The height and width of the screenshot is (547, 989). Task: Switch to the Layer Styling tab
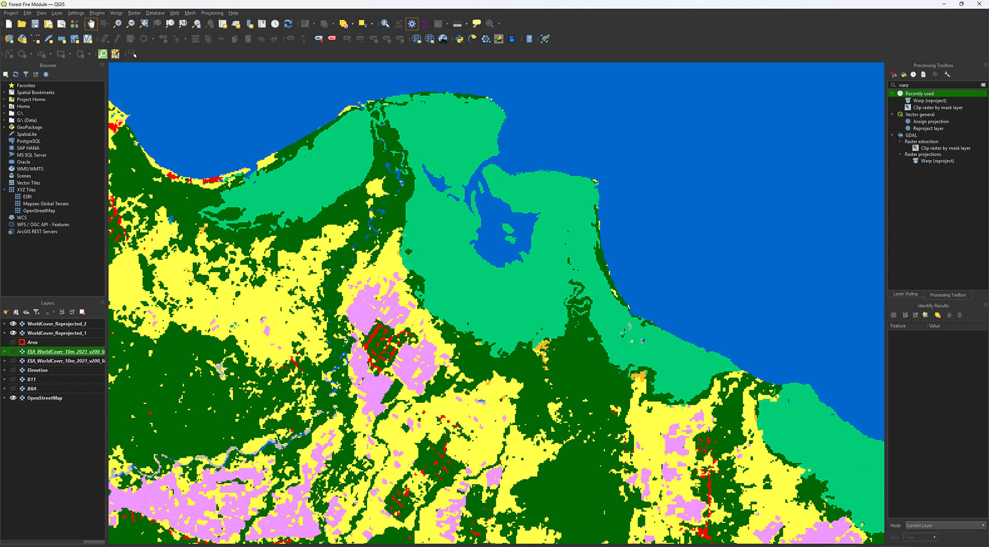tap(905, 294)
